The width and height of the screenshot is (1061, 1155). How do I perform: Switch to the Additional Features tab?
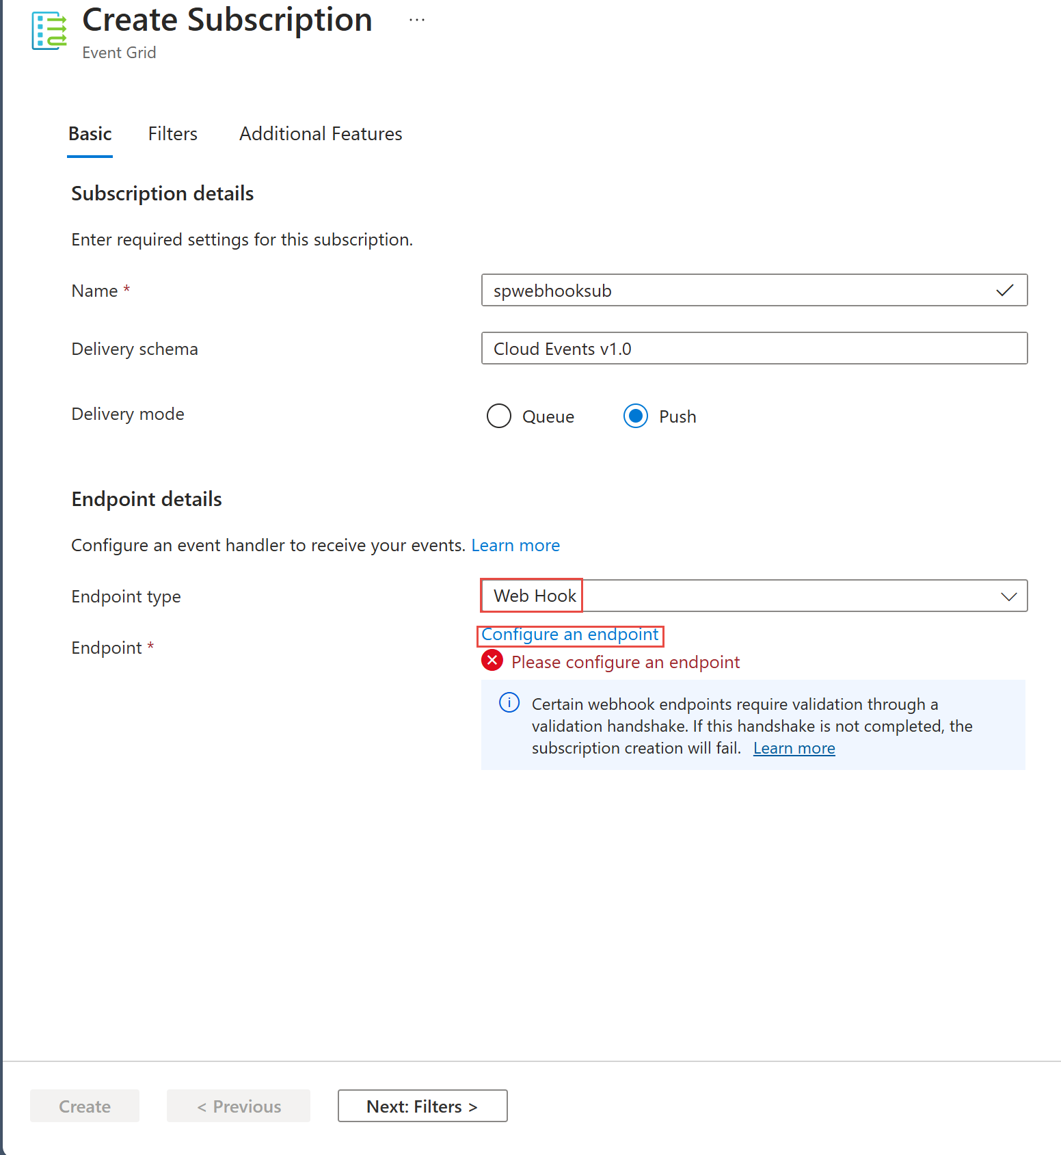(x=321, y=134)
